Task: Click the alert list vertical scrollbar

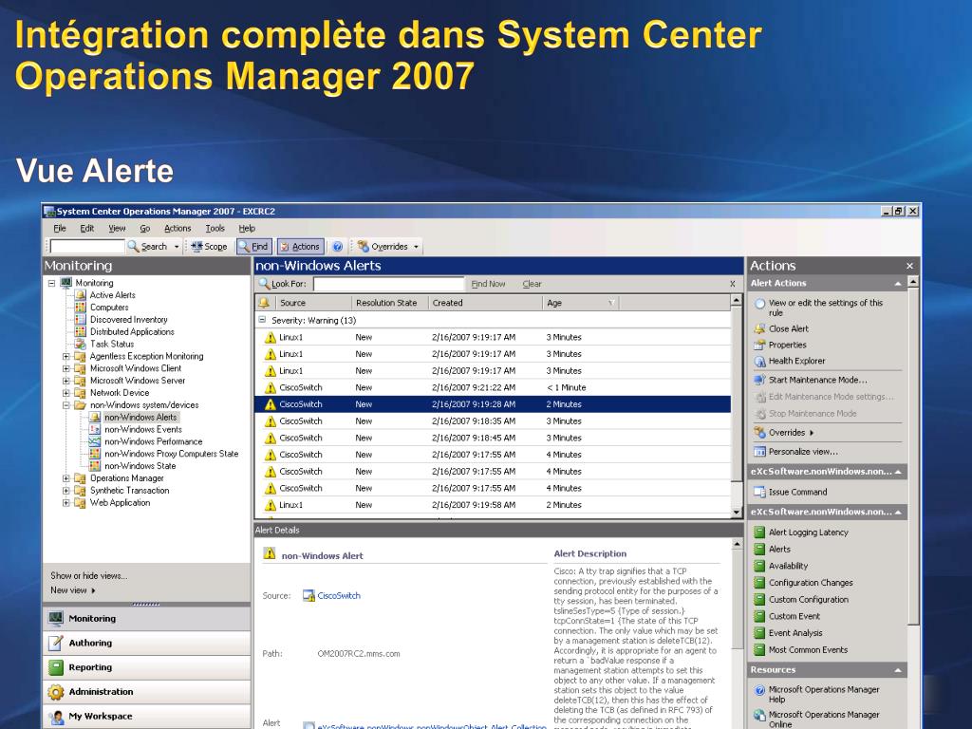Action: [x=737, y=406]
